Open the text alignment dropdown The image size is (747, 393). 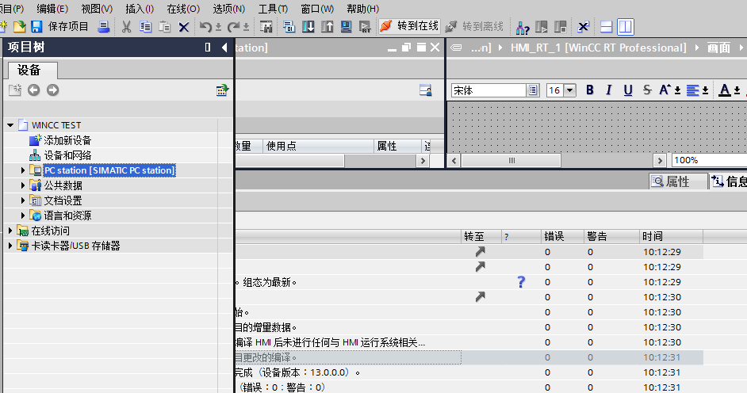pyautogui.click(x=705, y=90)
